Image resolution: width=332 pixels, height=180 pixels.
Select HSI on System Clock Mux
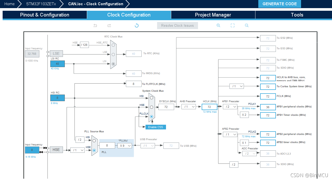click(x=151, y=98)
